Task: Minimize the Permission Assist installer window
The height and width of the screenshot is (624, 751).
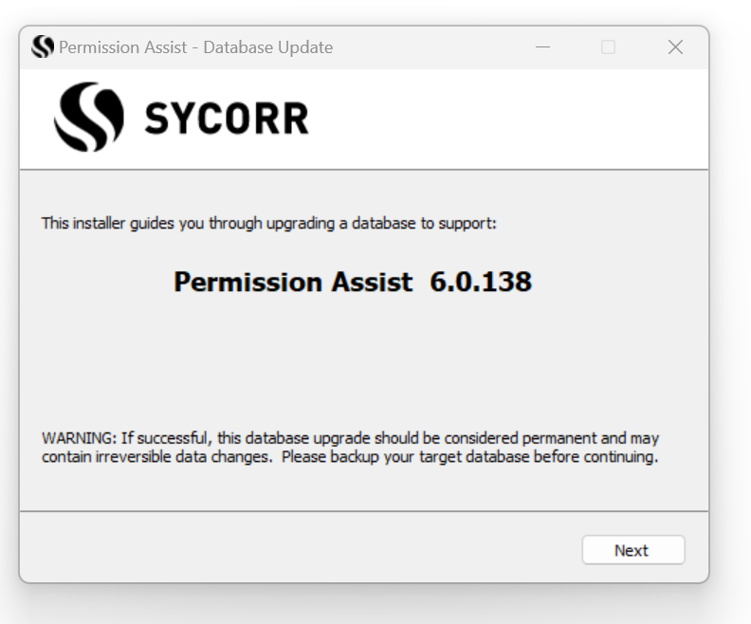Action: 542,47
